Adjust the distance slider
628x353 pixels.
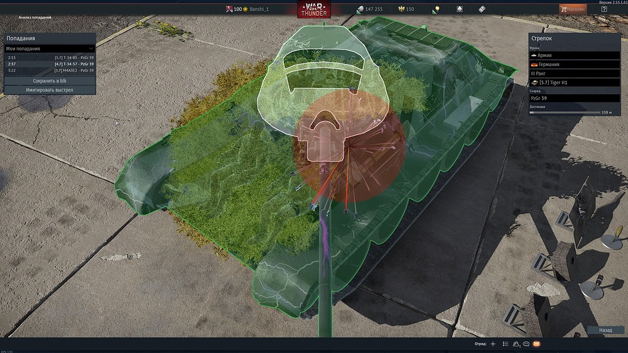click(x=565, y=112)
